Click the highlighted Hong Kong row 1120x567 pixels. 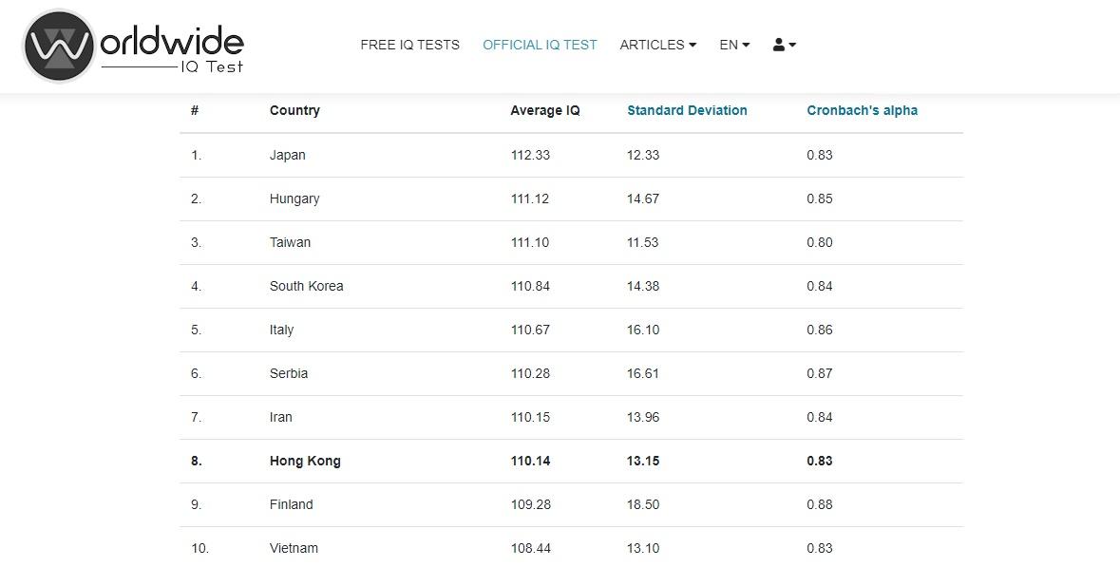coord(305,461)
